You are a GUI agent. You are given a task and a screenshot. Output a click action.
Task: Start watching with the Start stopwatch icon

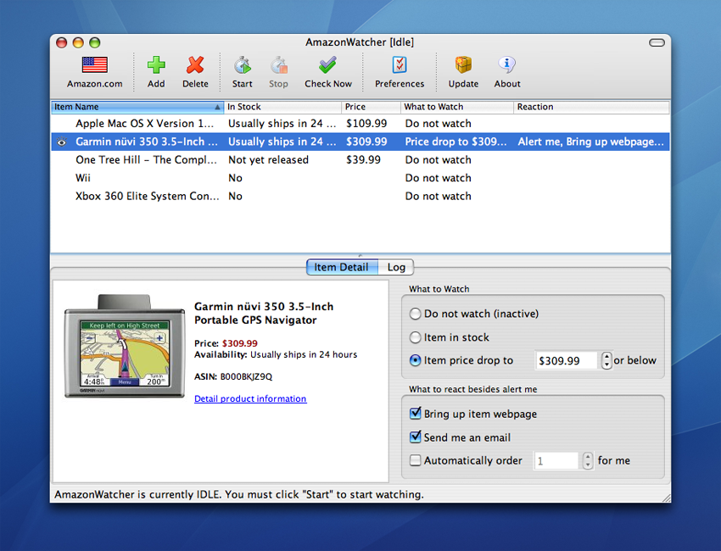tap(243, 65)
